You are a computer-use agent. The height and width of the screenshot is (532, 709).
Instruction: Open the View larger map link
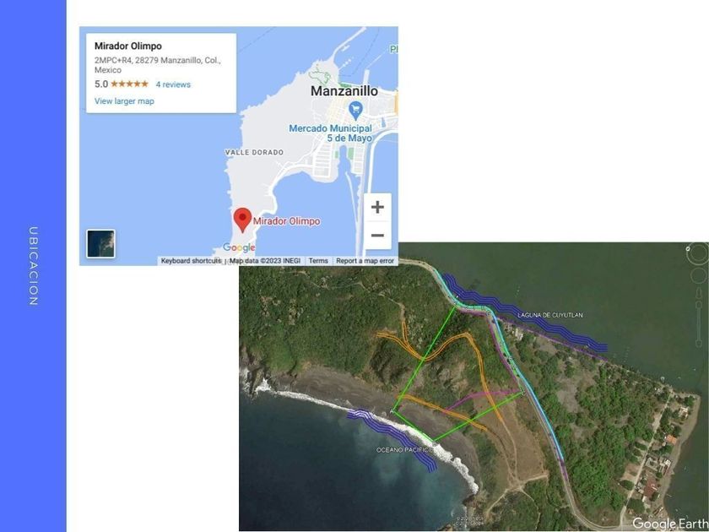click(124, 101)
